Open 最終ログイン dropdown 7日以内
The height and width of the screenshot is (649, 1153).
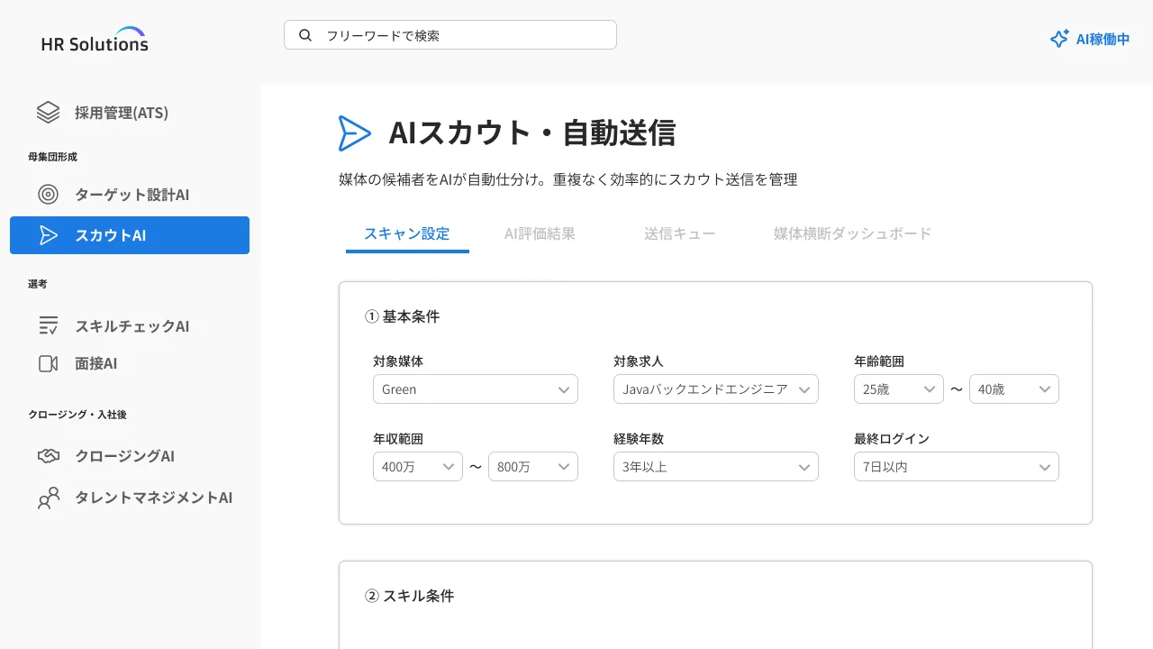click(x=957, y=467)
